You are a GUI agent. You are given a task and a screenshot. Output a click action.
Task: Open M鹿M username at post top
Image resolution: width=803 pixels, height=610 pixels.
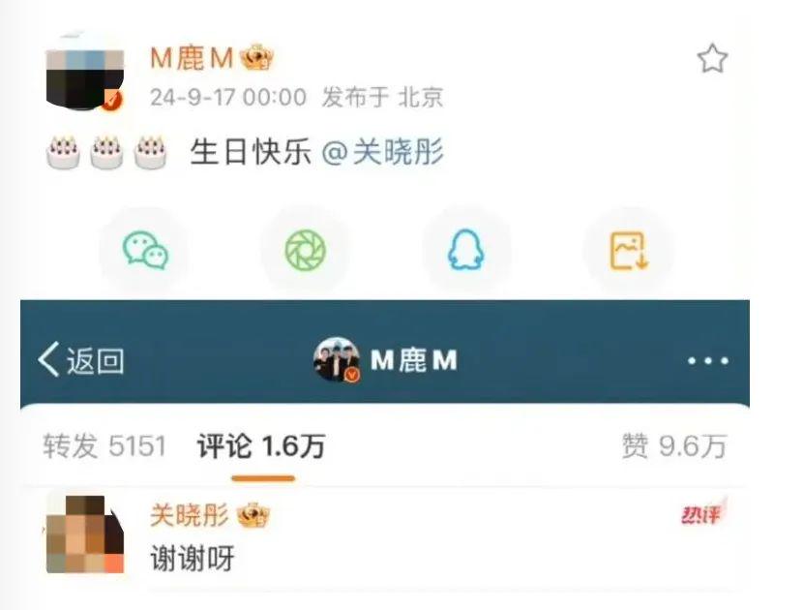coord(192,58)
